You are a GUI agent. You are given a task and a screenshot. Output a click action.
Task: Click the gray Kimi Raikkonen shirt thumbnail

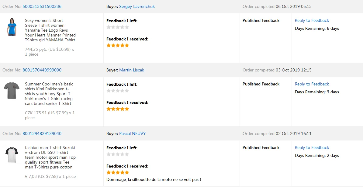12,90
